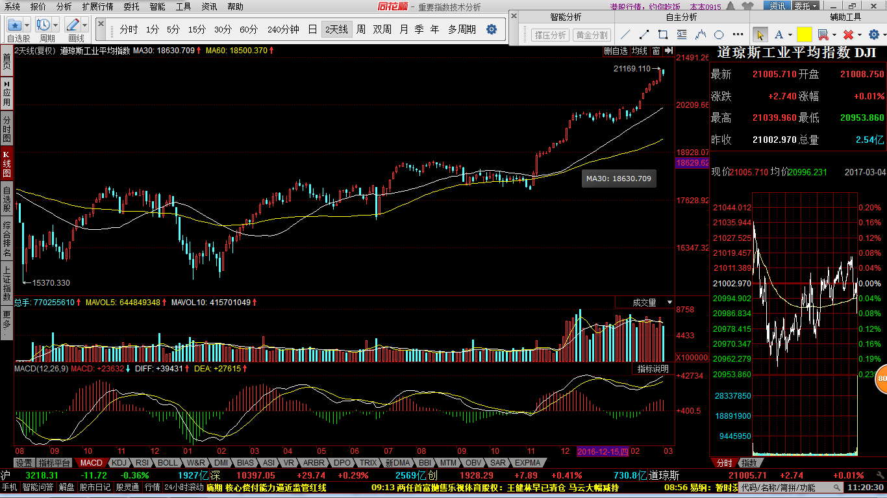887x498 pixels.
Task: Expand the 自选股 dropdown arrow
Action: click(x=28, y=25)
